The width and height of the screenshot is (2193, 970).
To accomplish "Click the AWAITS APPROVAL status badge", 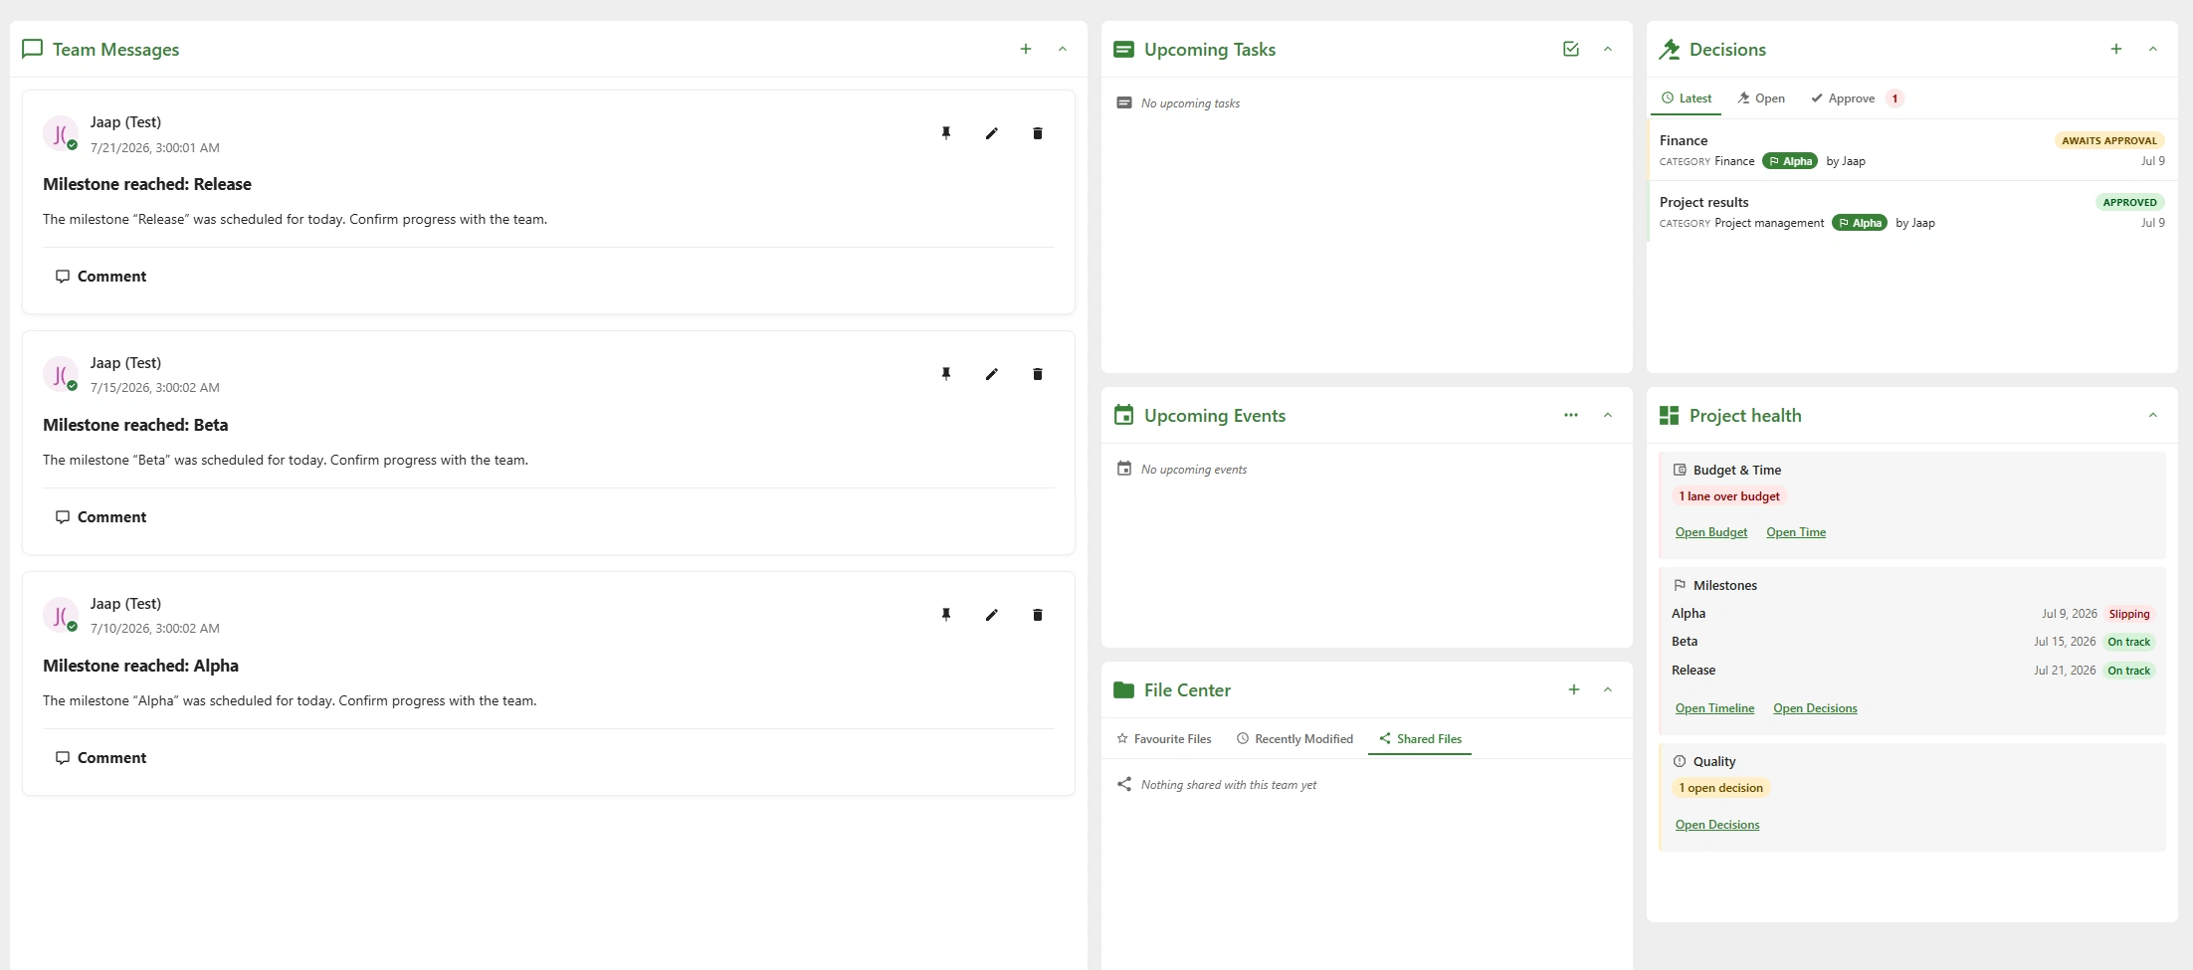I will point(2109,140).
